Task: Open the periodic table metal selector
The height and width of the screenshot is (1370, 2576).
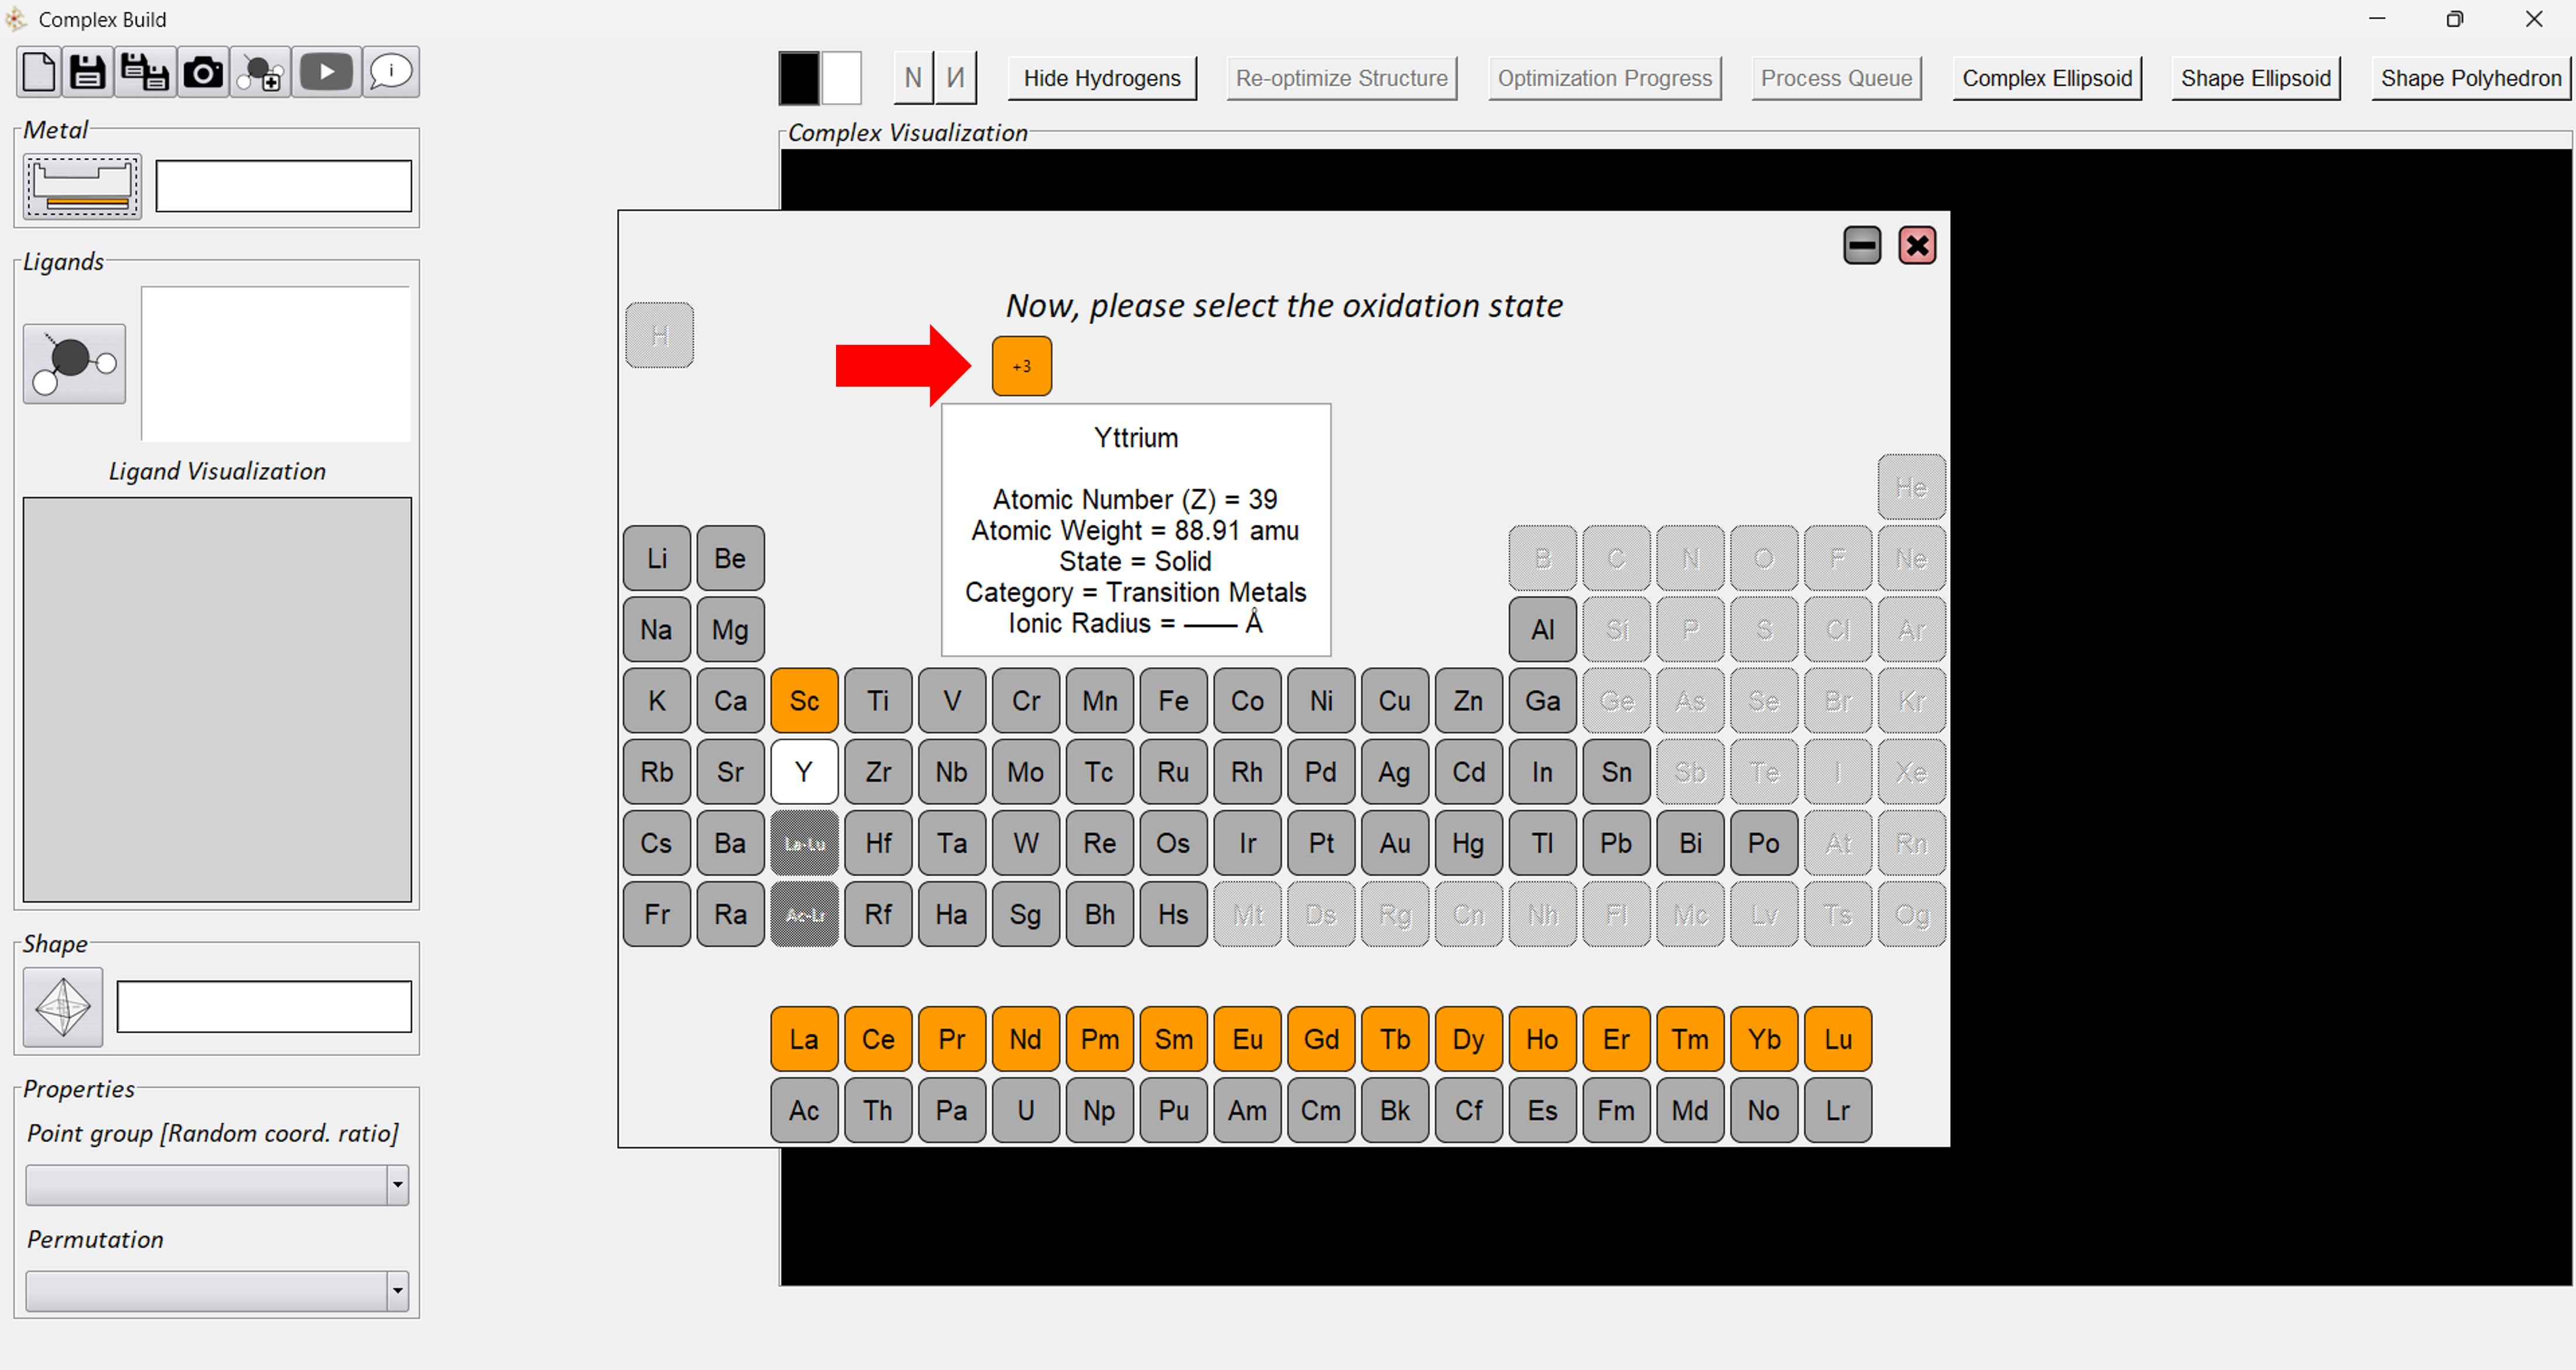Action: [82, 186]
